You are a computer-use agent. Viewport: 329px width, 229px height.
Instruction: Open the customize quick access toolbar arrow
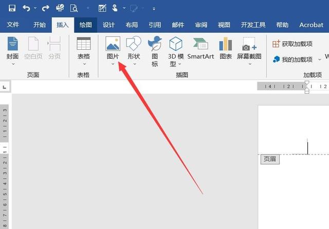pos(154,9)
